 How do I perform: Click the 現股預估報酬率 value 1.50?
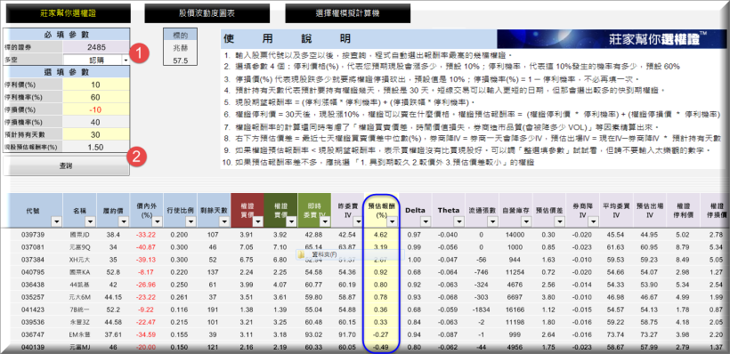[96, 147]
